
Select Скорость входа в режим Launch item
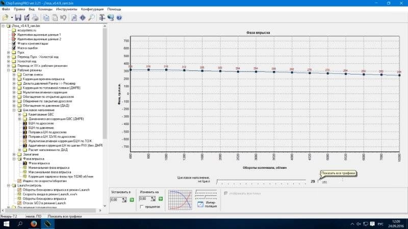(49, 194)
